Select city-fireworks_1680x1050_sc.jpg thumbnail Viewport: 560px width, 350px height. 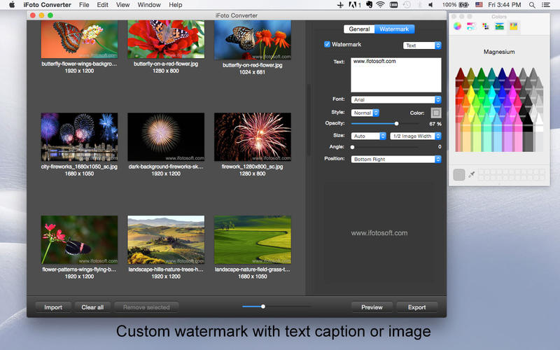pyautogui.click(x=79, y=137)
